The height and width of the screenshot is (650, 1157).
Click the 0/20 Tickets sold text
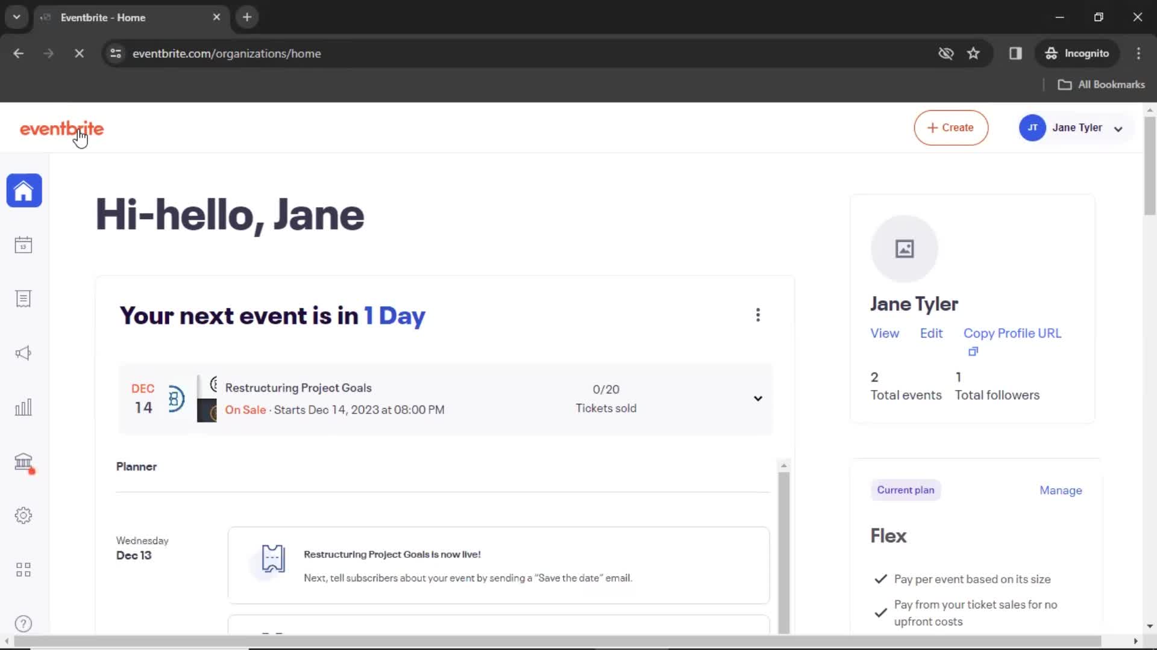tap(606, 398)
